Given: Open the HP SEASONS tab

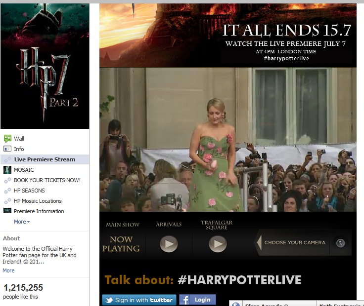Looking at the screenshot, I should pos(29,191).
